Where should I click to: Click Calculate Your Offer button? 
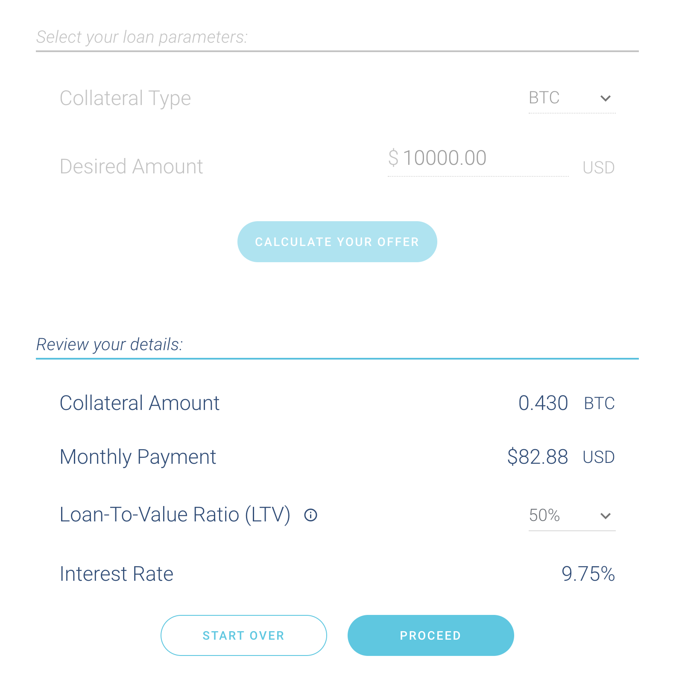(x=337, y=242)
